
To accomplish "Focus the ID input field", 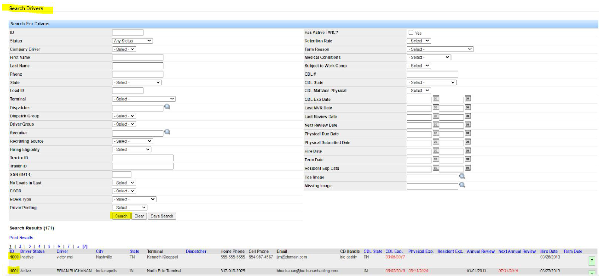I will pyautogui.click(x=127, y=33).
